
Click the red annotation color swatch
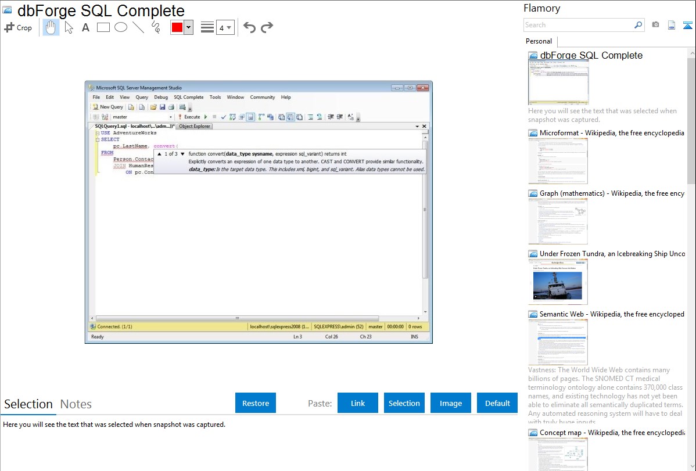(177, 27)
